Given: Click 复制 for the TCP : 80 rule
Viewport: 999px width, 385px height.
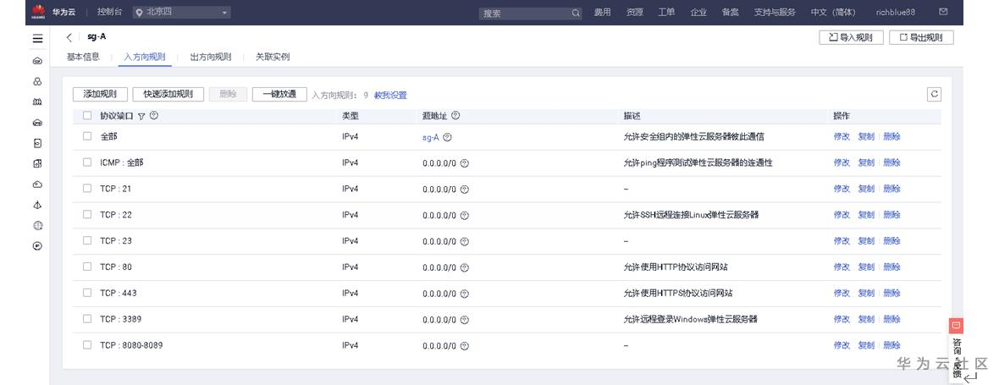Looking at the screenshot, I should coord(866,267).
